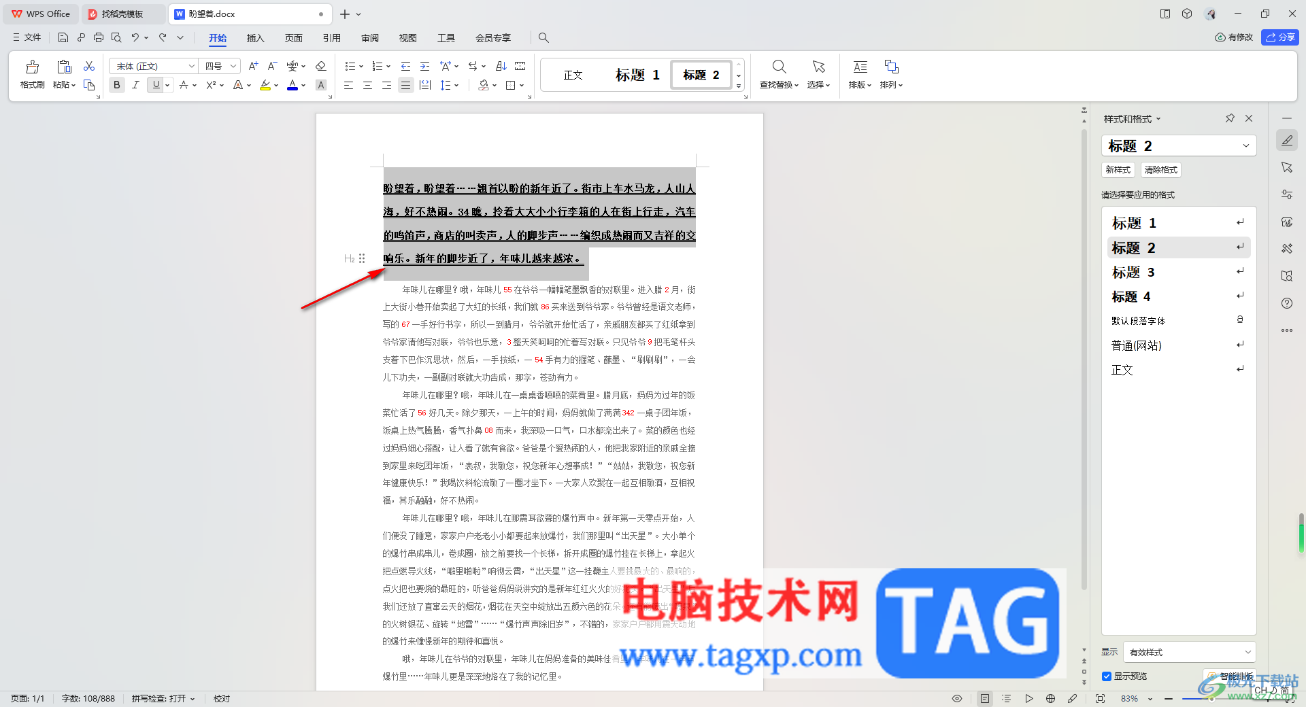Apply the 标题 1 style in ribbon gallery

tap(637, 75)
